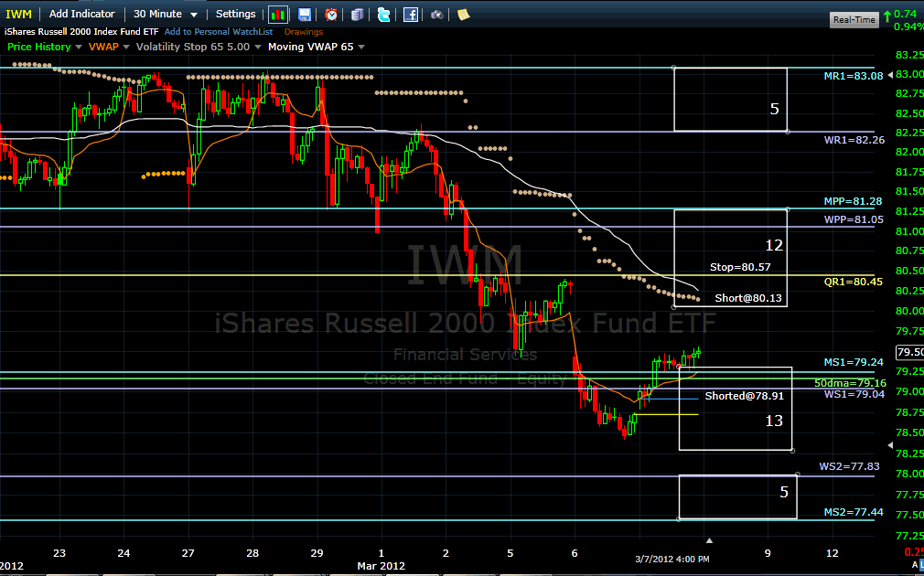Select the WS2=77.83 label
Image resolution: width=924 pixels, height=576 pixels.
point(849,466)
